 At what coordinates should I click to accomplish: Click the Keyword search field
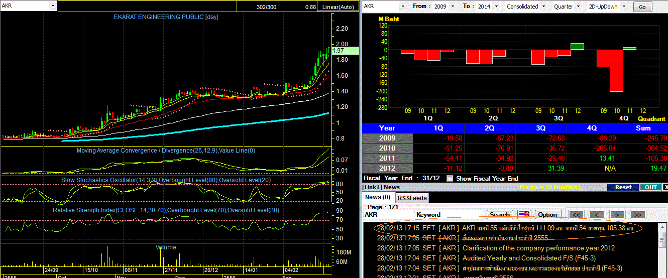coord(450,215)
